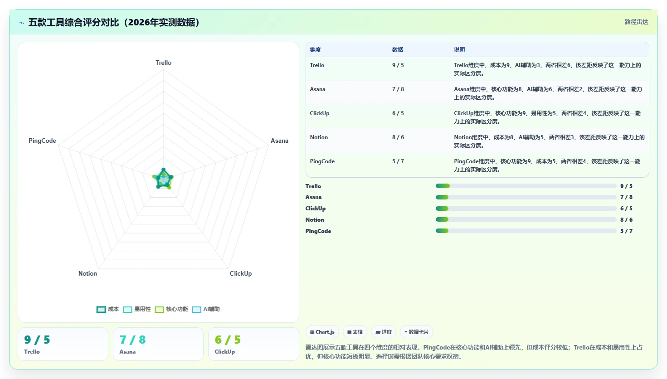Click the Notion axis label on the radar chart
Viewport: 667px width, 379px height.
click(88, 274)
